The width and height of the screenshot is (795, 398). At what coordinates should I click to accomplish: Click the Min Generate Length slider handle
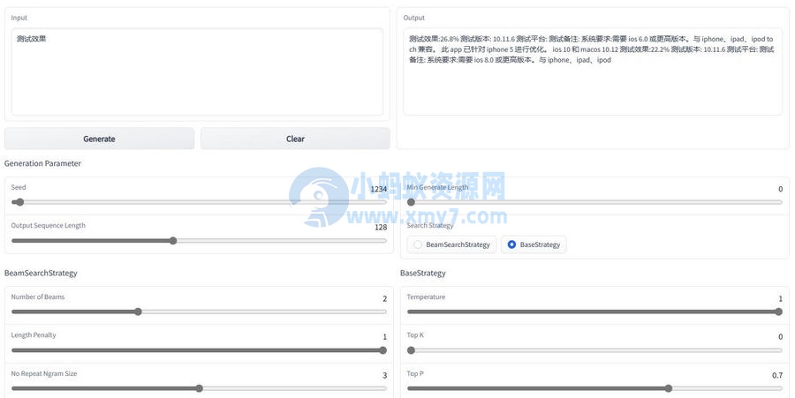point(411,202)
